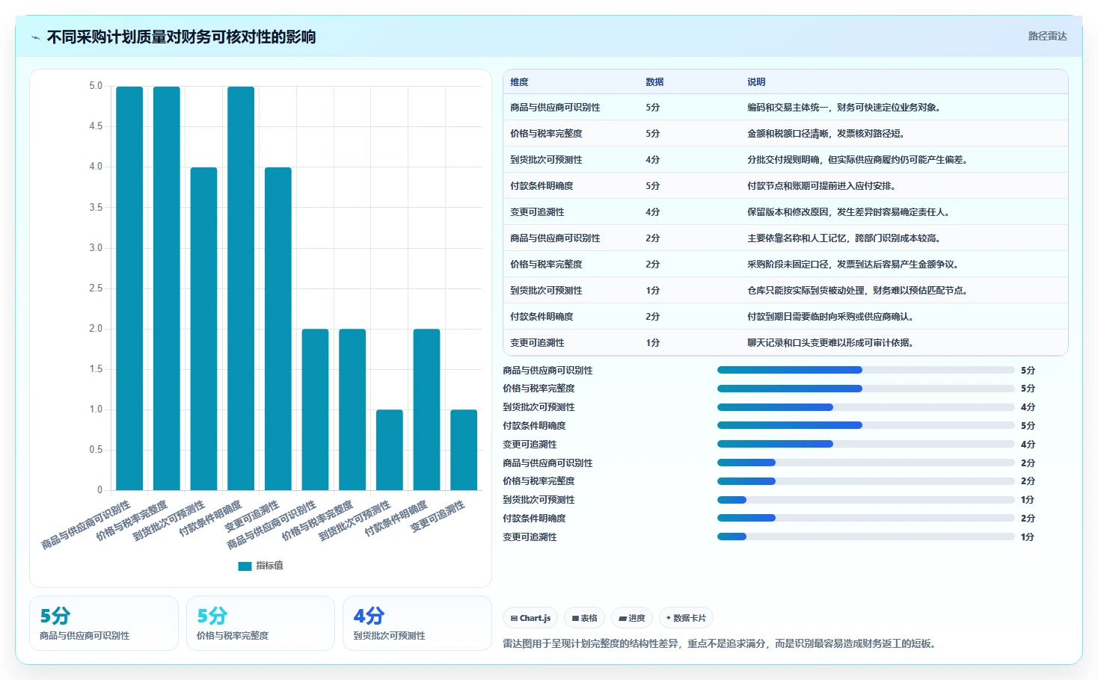Screen dimensions: 1098x680
Task: Click the blue icon beside the page title
Action: (35, 37)
